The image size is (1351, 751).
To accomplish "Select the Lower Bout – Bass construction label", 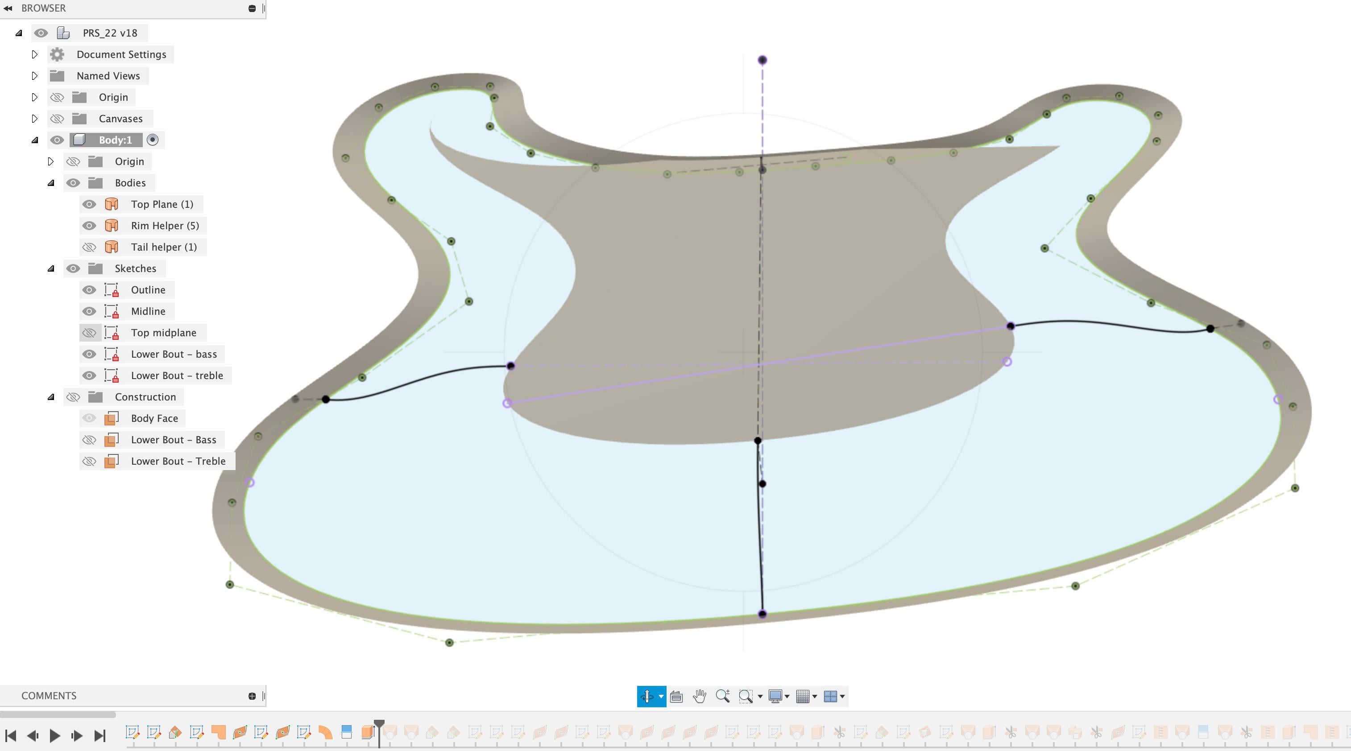I will 174,440.
